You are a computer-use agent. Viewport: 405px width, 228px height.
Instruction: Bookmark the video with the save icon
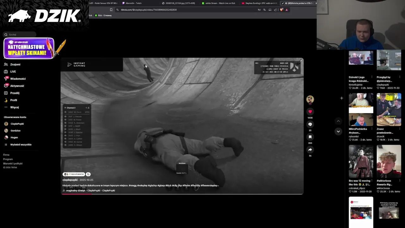(x=310, y=137)
